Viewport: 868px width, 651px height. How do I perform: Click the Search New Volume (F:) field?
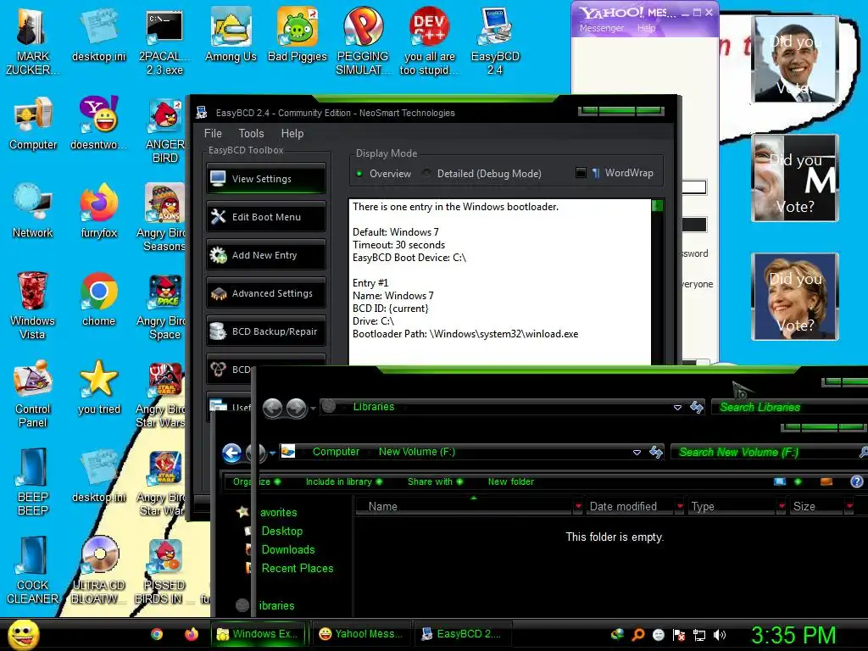(768, 453)
